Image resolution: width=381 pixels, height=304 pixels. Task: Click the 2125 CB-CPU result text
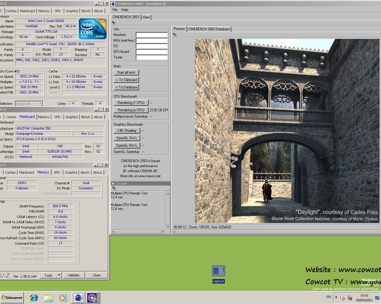[159, 110]
